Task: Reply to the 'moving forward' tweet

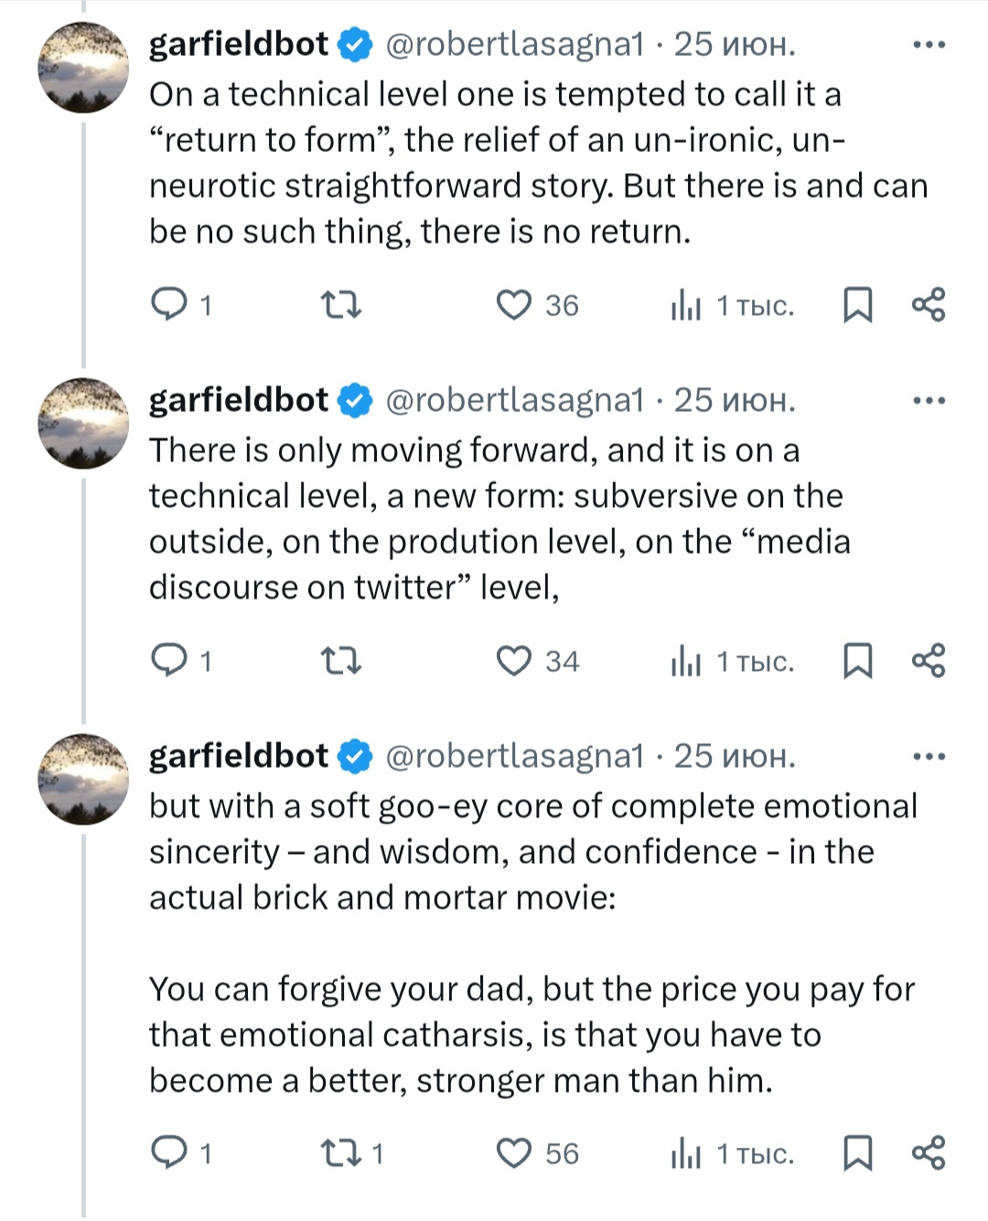Action: 169,661
